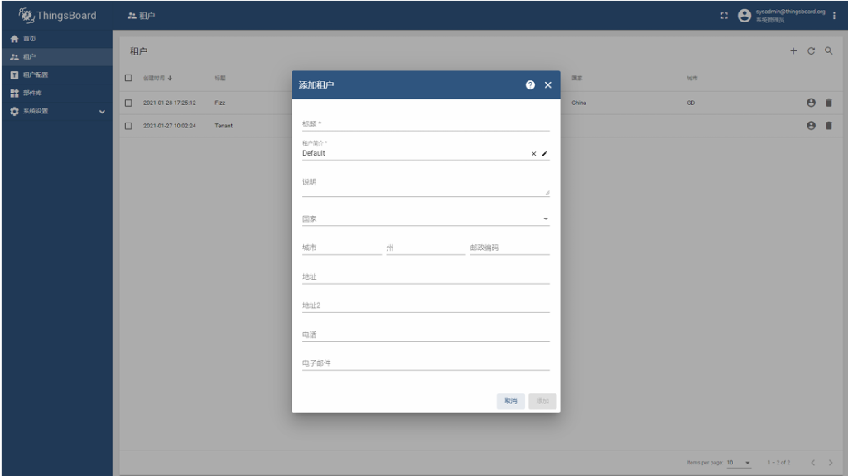Manage tenant admins for the Tenant row
Viewport: 848px width, 476px height.
click(x=811, y=126)
